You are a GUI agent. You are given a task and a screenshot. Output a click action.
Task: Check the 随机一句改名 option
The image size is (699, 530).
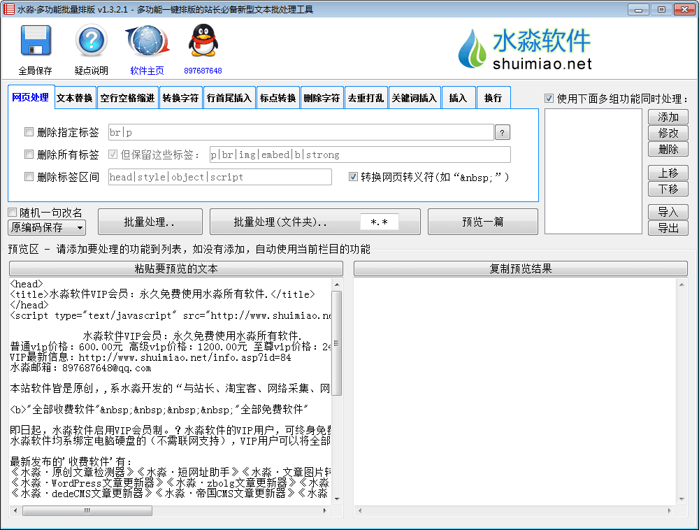[13, 213]
